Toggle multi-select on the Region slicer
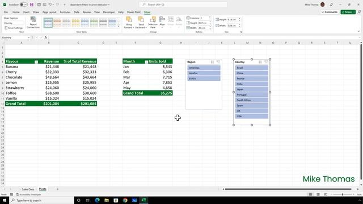Image resolution: width=363 pixels, height=204 pixels. click(212, 62)
